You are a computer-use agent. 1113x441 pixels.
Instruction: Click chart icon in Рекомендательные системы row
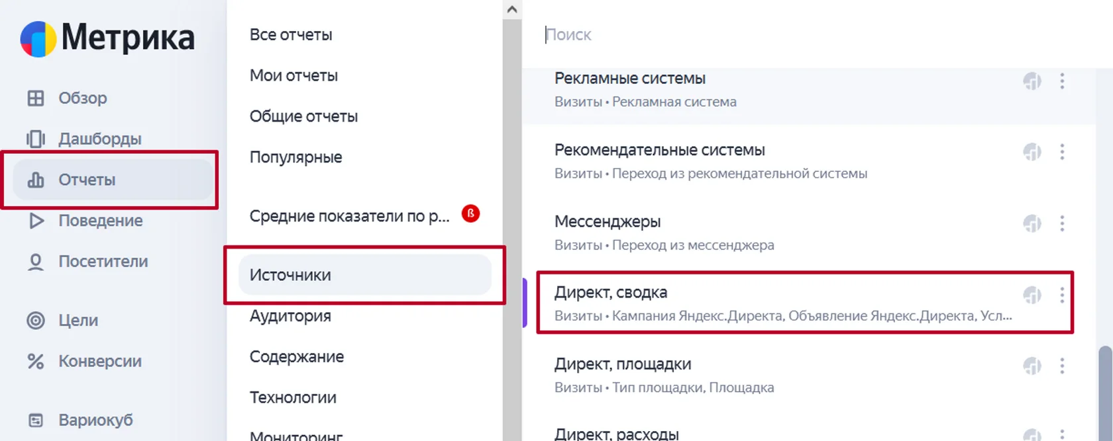click(x=1032, y=152)
